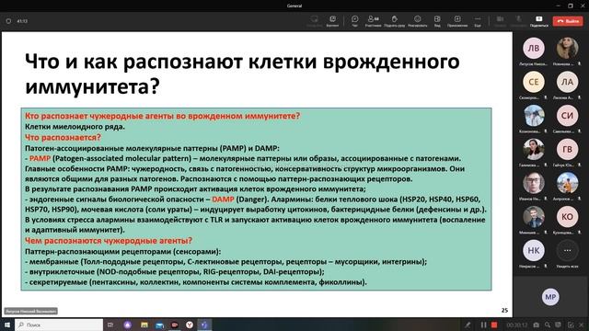Open the 'See all' participants ellipsis

[567, 250]
